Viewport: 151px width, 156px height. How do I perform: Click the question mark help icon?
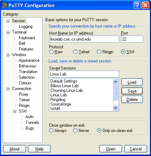coord(137,5)
